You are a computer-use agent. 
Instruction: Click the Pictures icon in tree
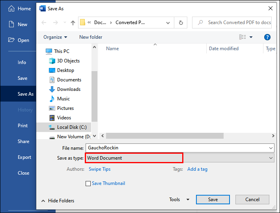pos(52,108)
